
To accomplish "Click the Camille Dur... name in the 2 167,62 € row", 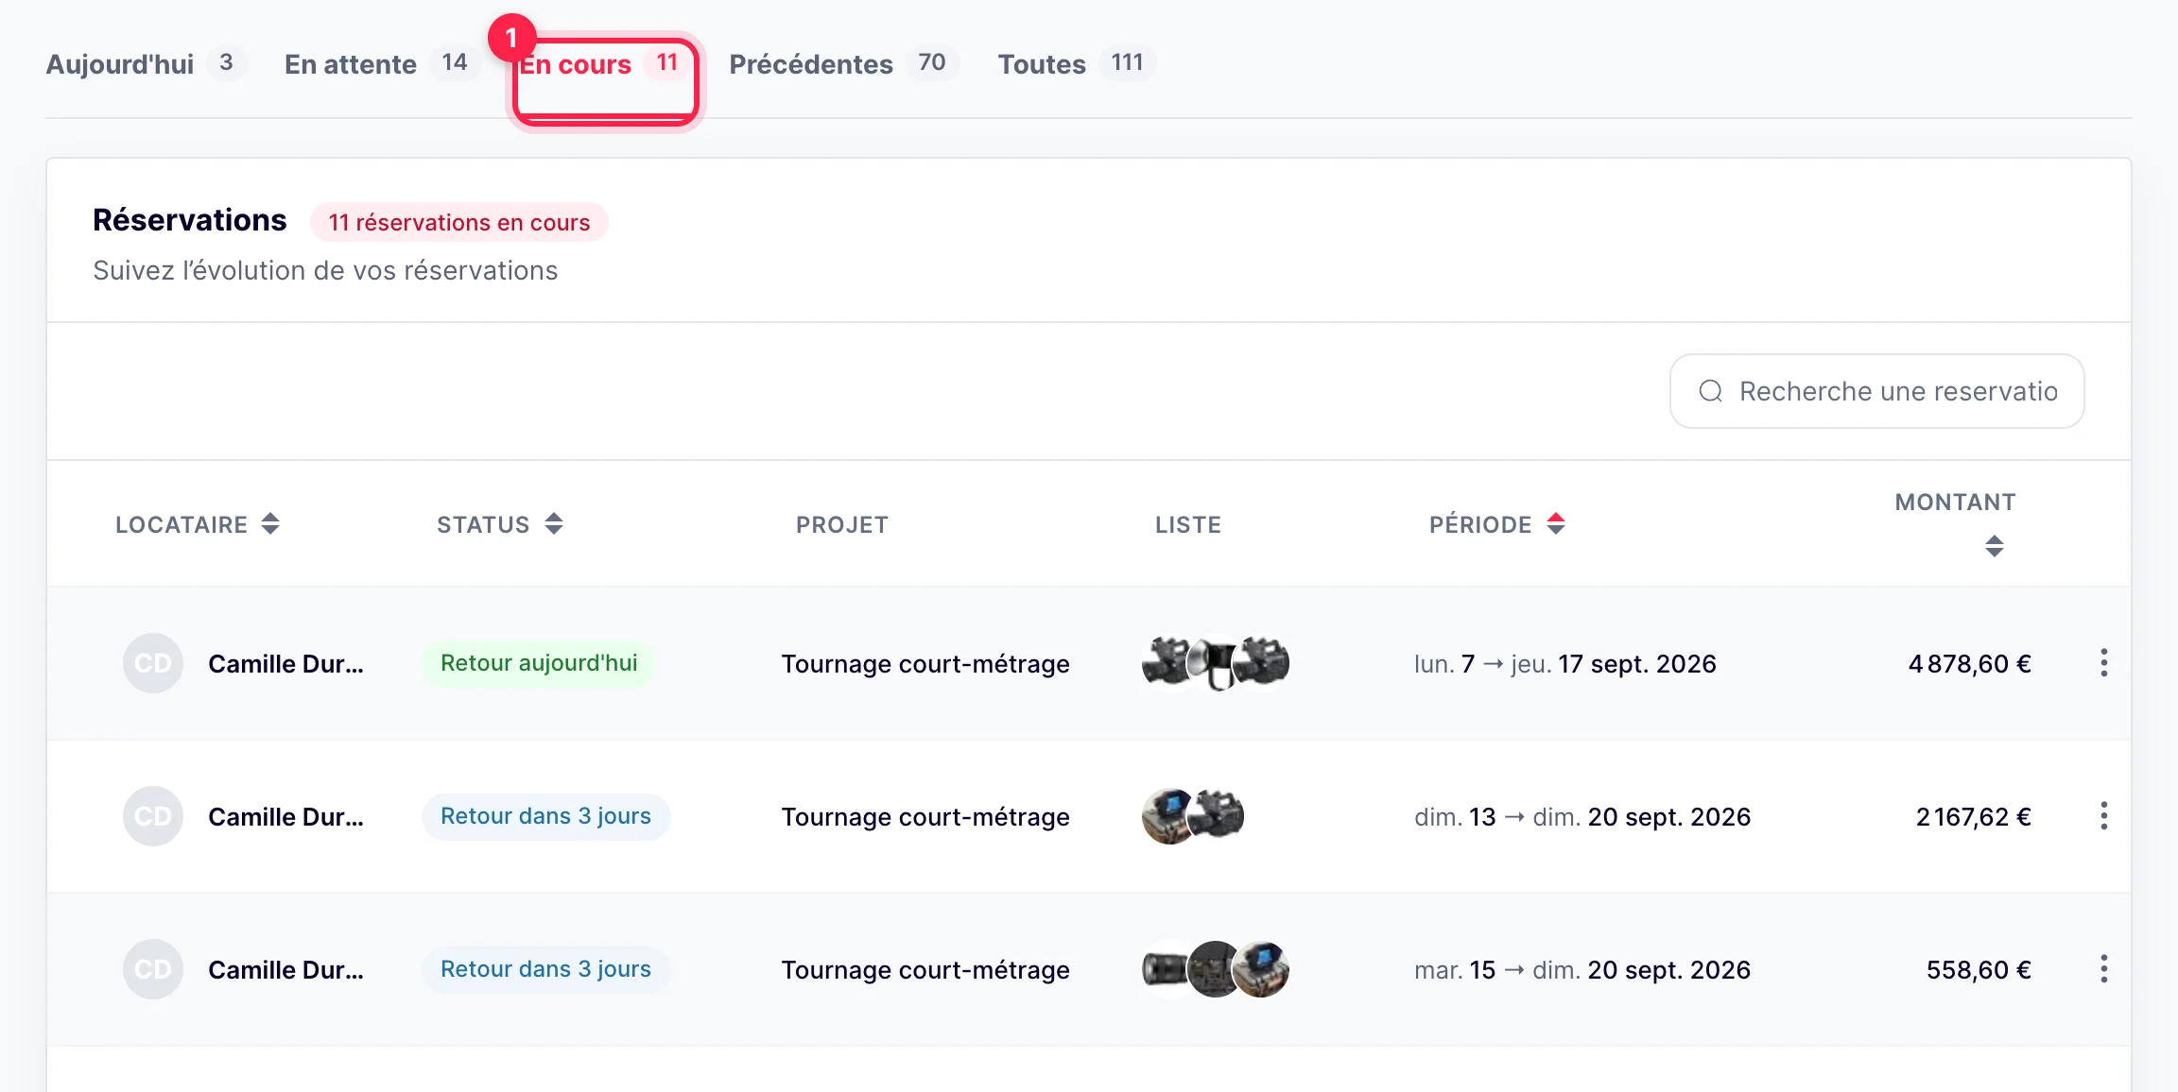I will 285,817.
